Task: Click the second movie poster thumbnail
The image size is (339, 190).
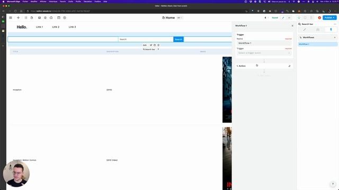Action: click(227, 158)
